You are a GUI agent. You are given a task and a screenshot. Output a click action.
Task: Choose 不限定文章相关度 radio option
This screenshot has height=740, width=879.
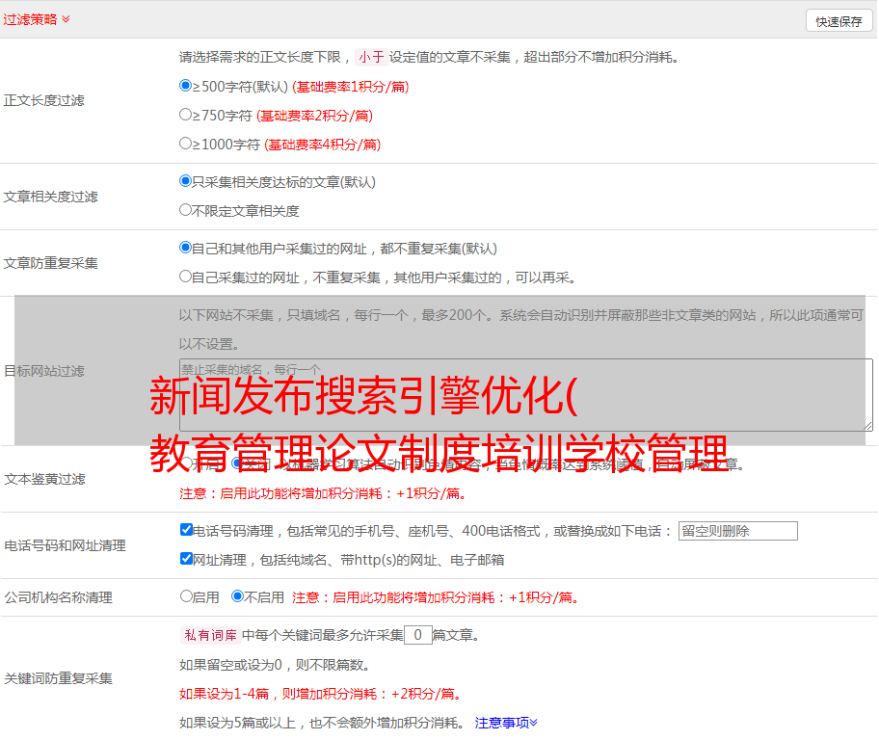pyautogui.click(x=186, y=209)
